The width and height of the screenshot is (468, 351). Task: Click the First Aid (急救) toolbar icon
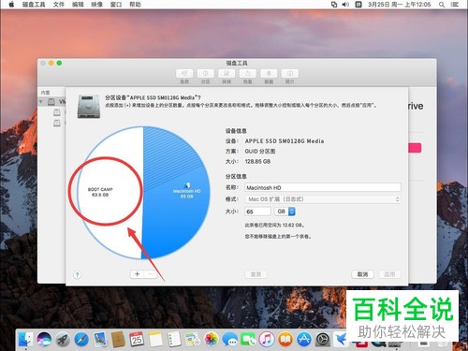(x=184, y=74)
